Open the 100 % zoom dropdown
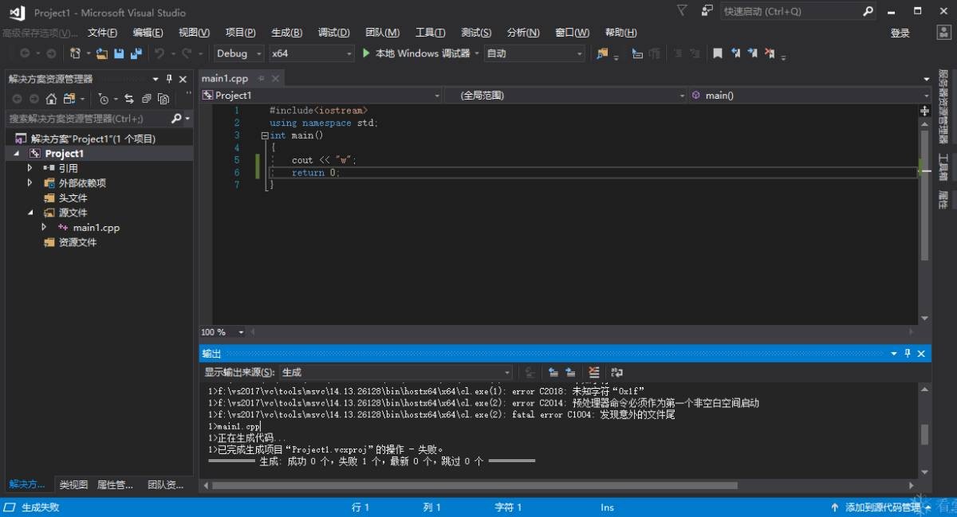 click(223, 332)
